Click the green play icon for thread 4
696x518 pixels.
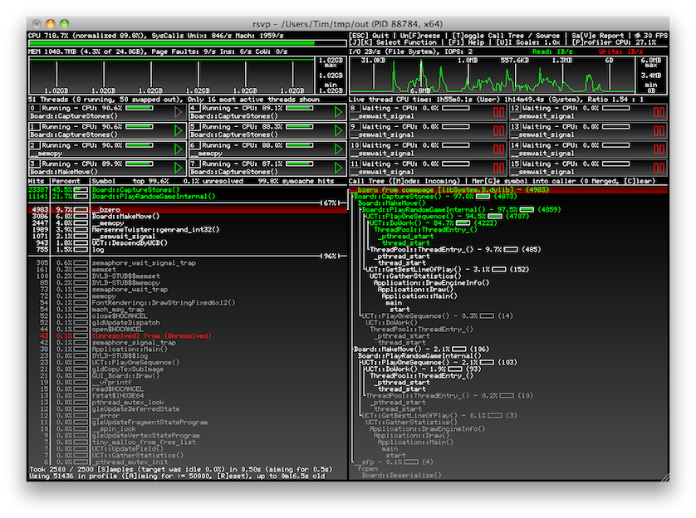(337, 112)
